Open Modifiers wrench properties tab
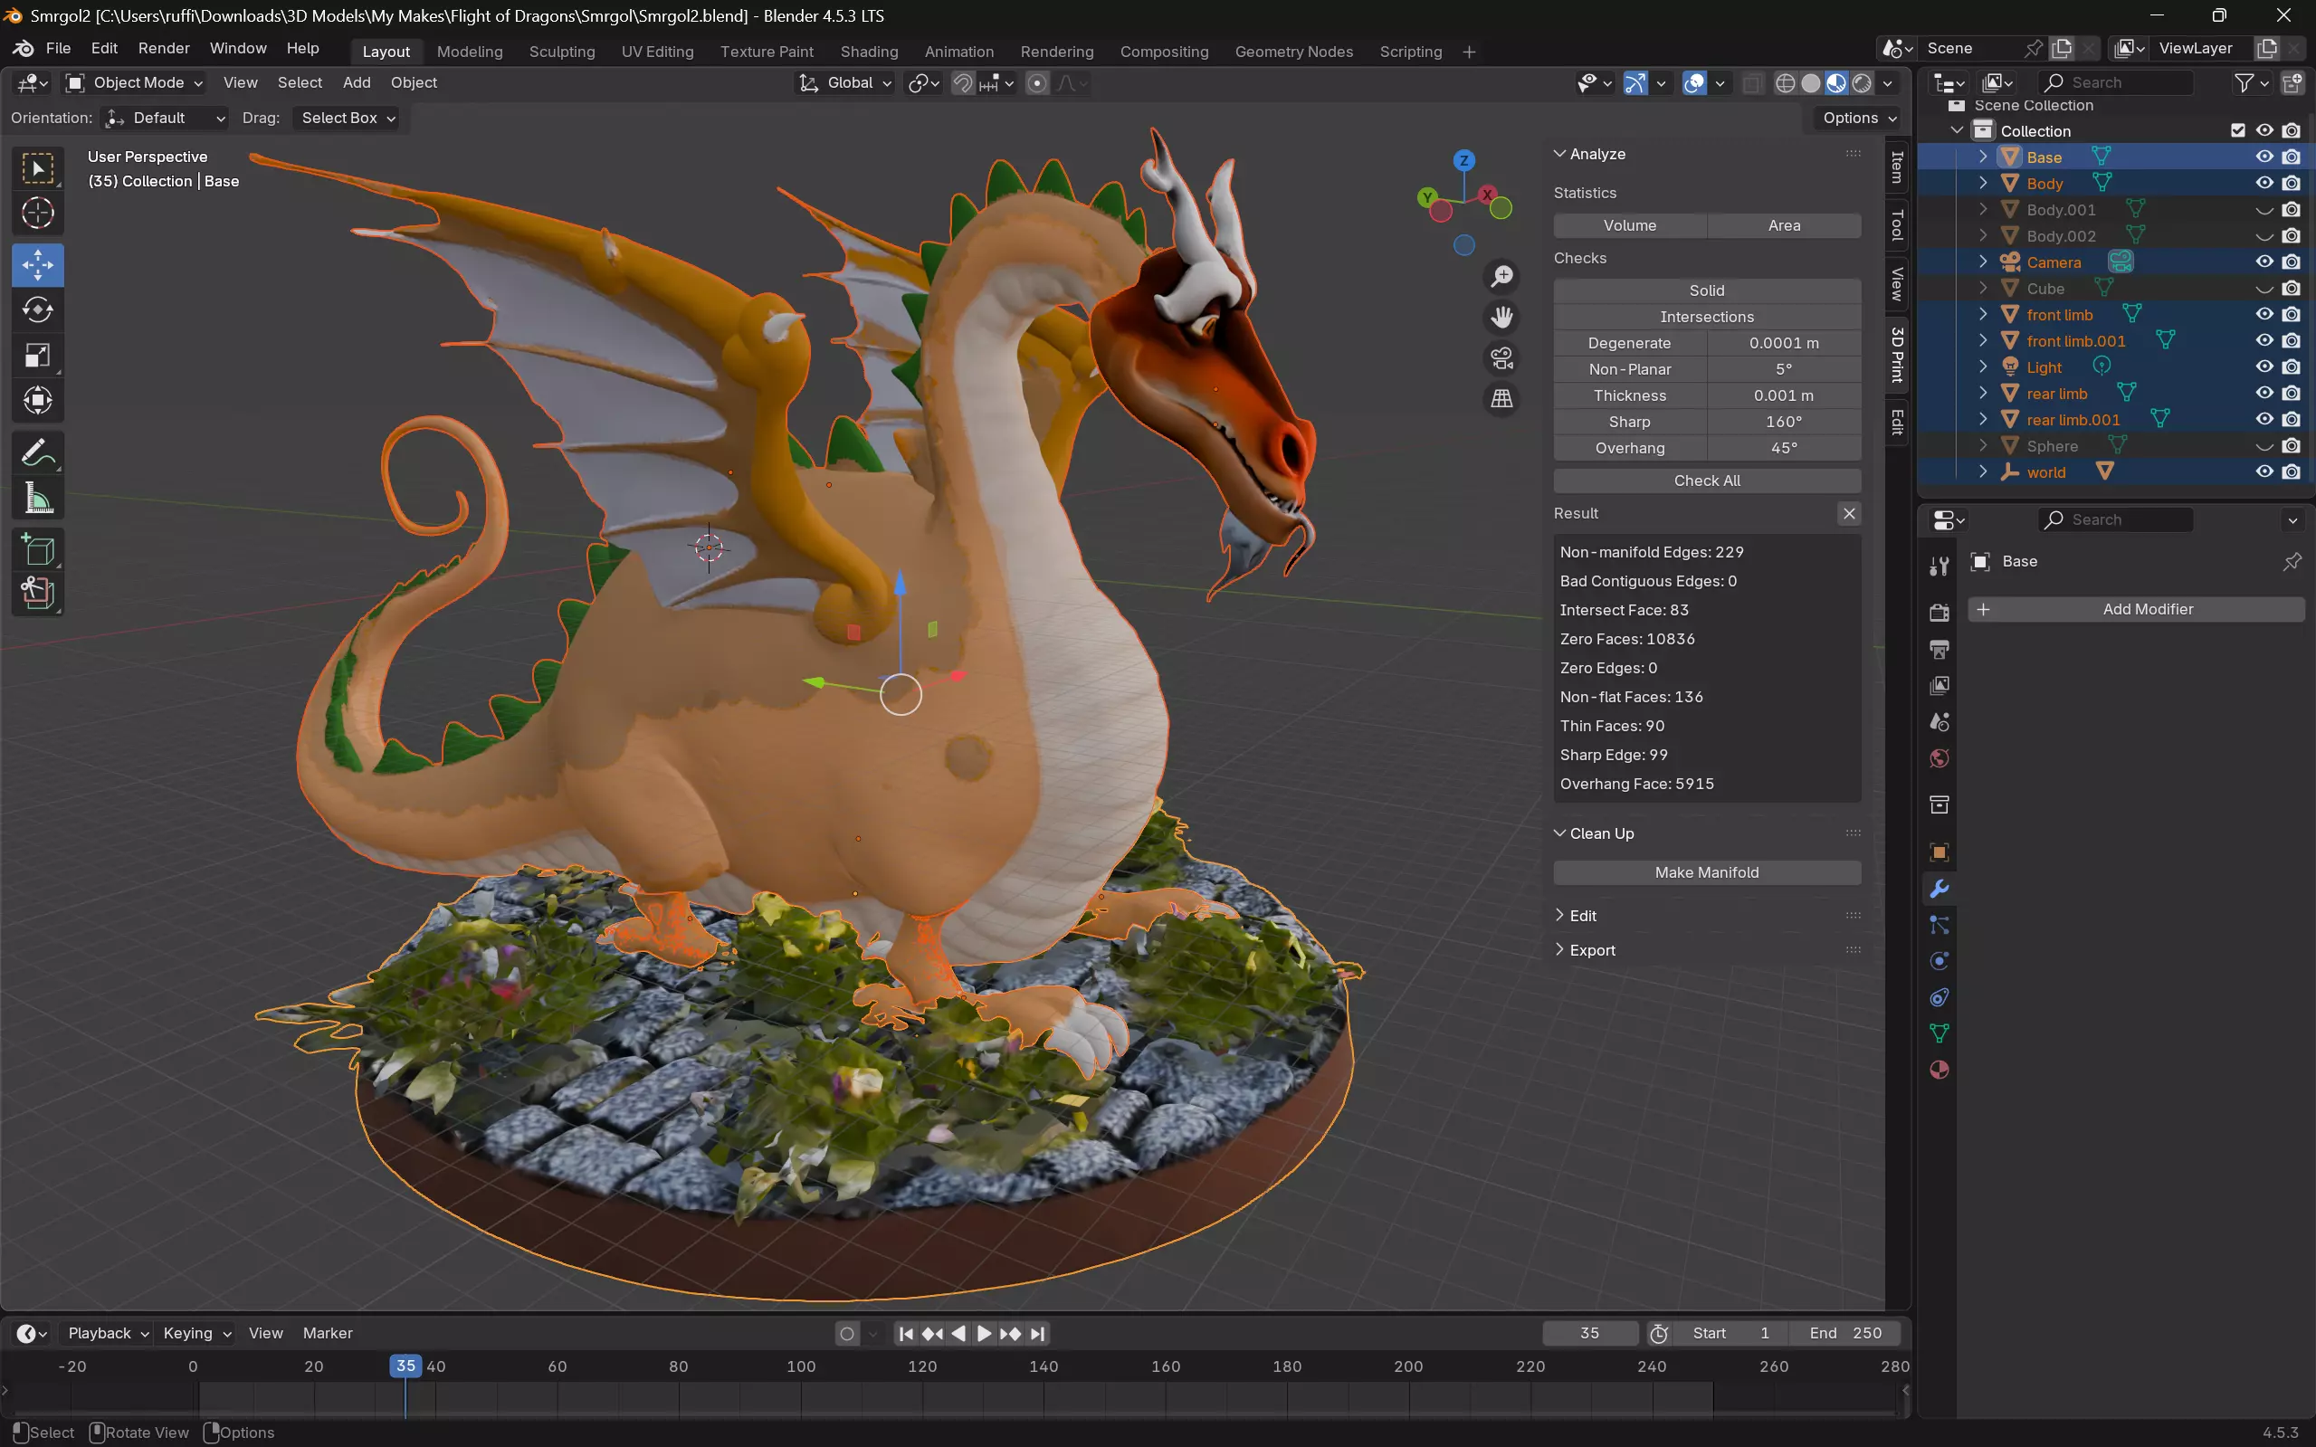The image size is (2316, 1447). point(1939,889)
